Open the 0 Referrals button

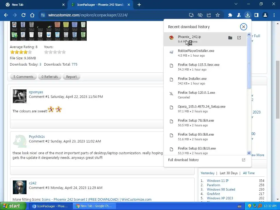[50, 77]
